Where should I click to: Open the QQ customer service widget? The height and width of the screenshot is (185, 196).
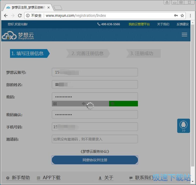(183, 126)
